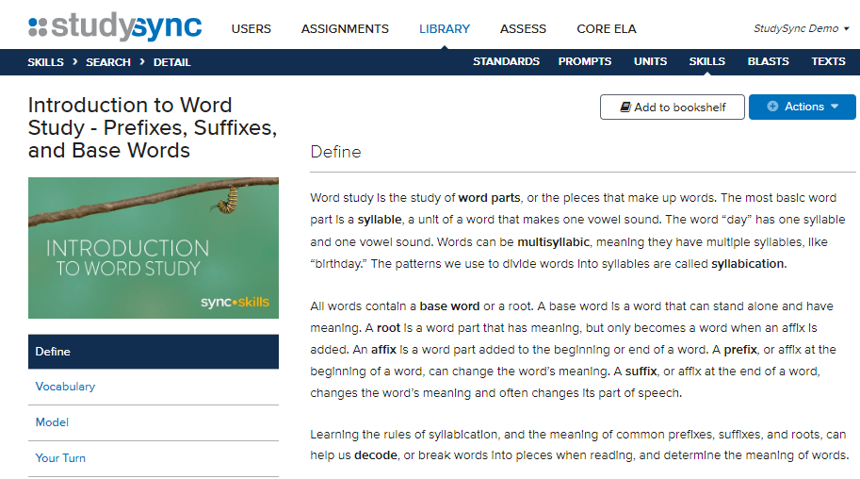Click the book icon on Add to bookshelf

[625, 107]
